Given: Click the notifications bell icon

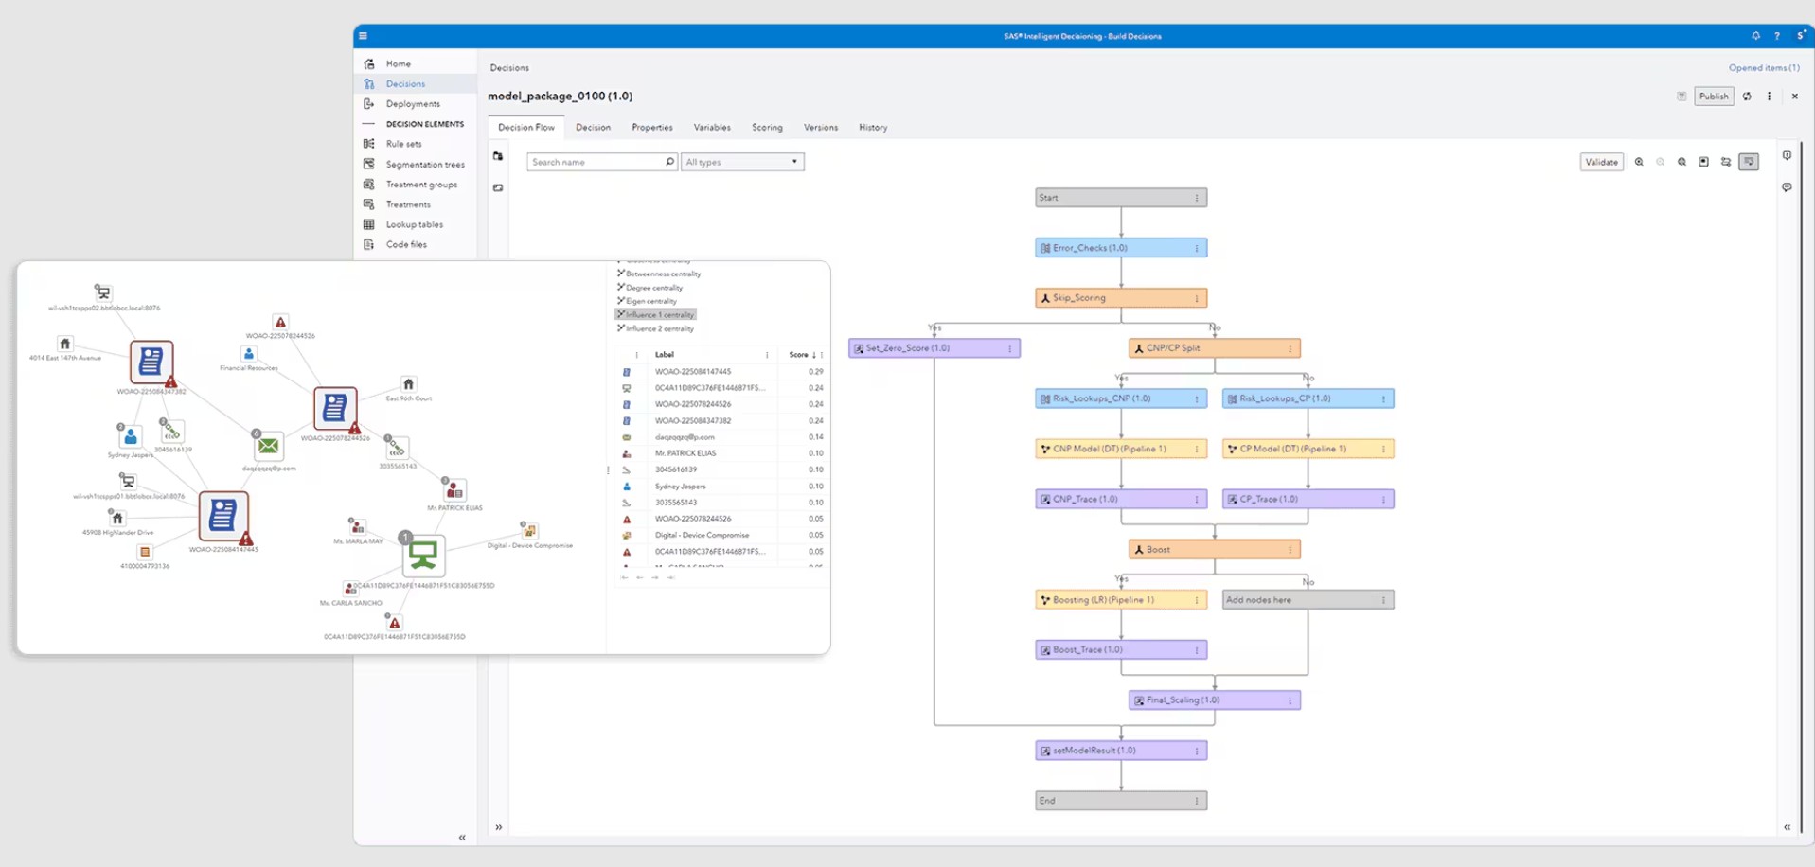Looking at the screenshot, I should click(1755, 36).
